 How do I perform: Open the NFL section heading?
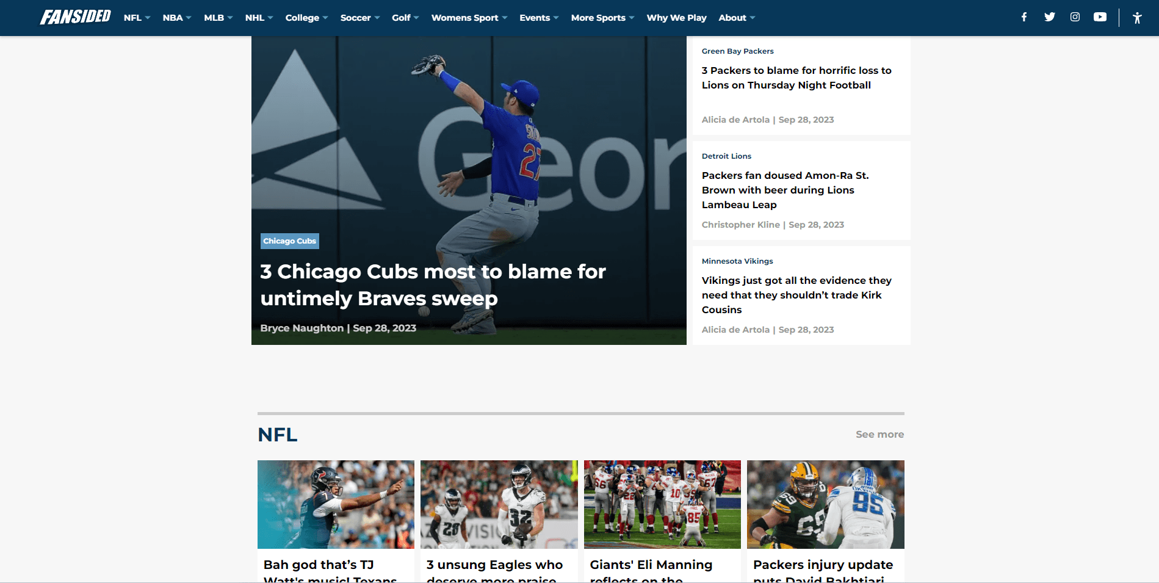click(278, 435)
